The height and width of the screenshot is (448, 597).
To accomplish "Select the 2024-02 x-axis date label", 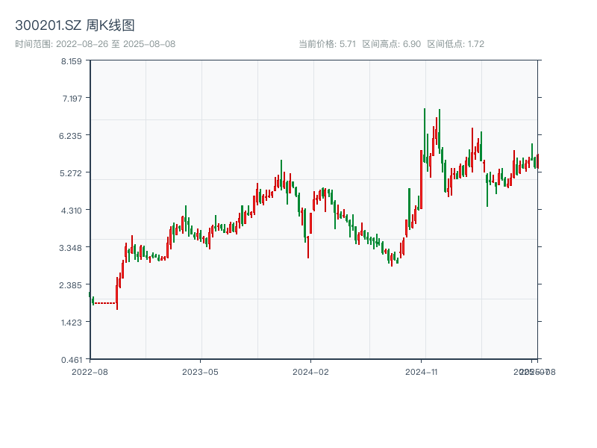I will (310, 371).
